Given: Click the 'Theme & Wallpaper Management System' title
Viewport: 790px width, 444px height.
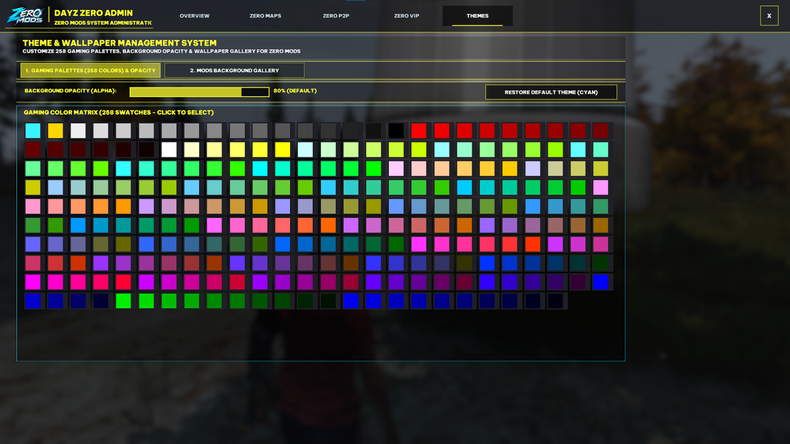Looking at the screenshot, I should pyautogui.click(x=120, y=43).
